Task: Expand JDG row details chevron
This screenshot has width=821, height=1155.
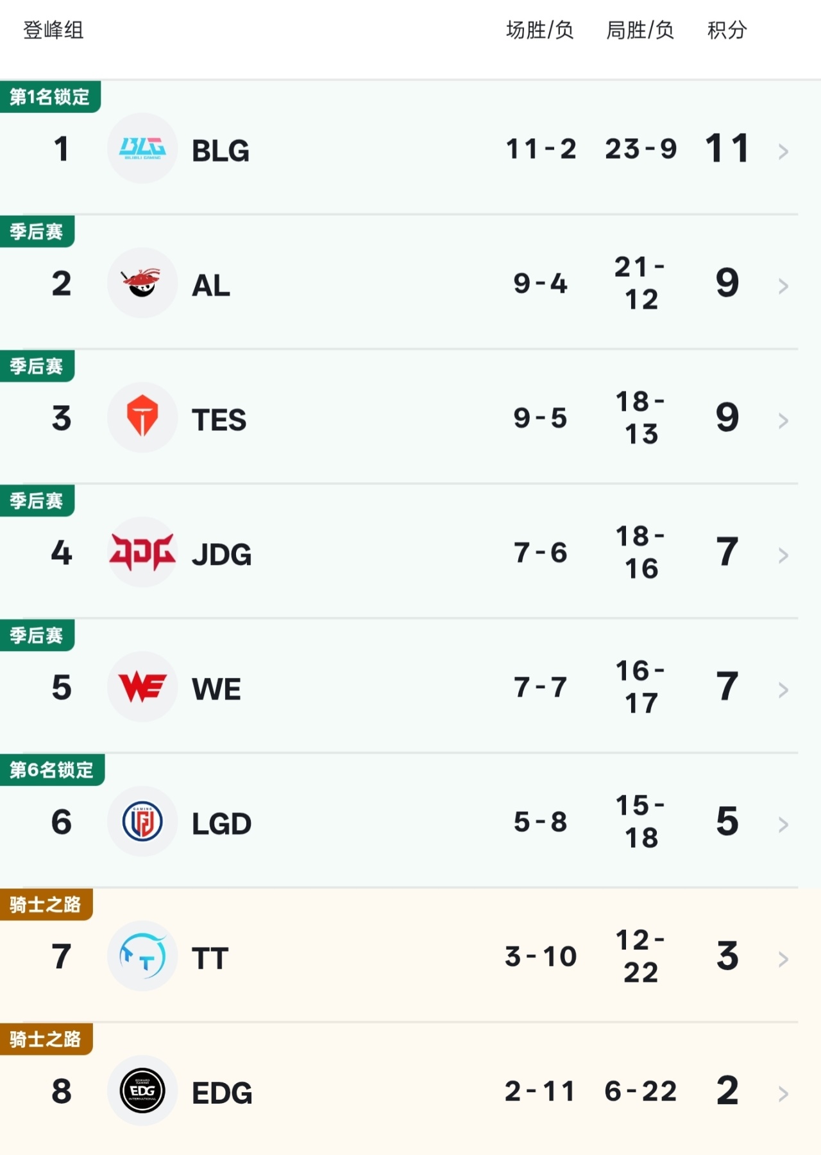Action: pyautogui.click(x=783, y=555)
